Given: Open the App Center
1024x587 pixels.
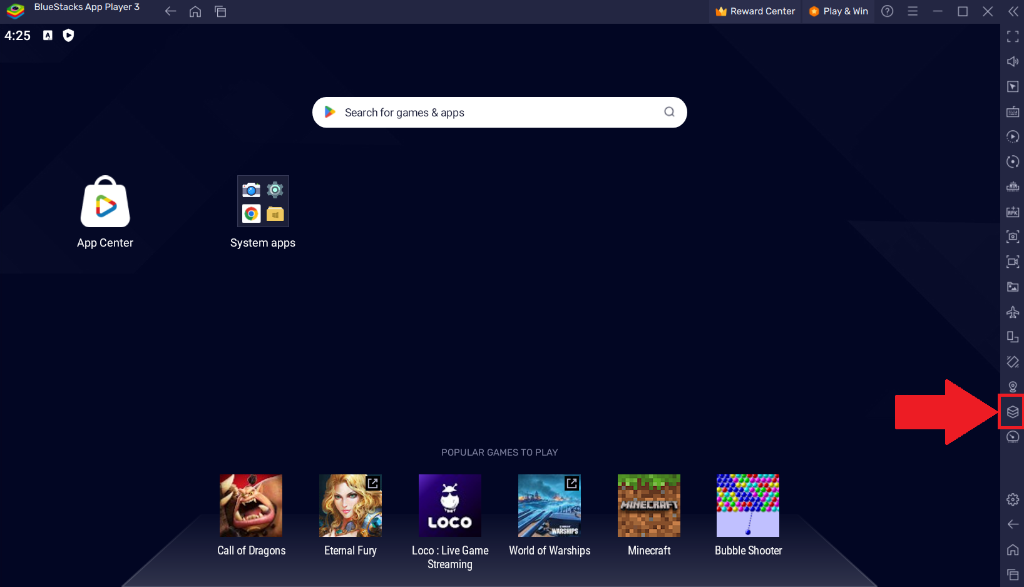Looking at the screenshot, I should coord(105,202).
